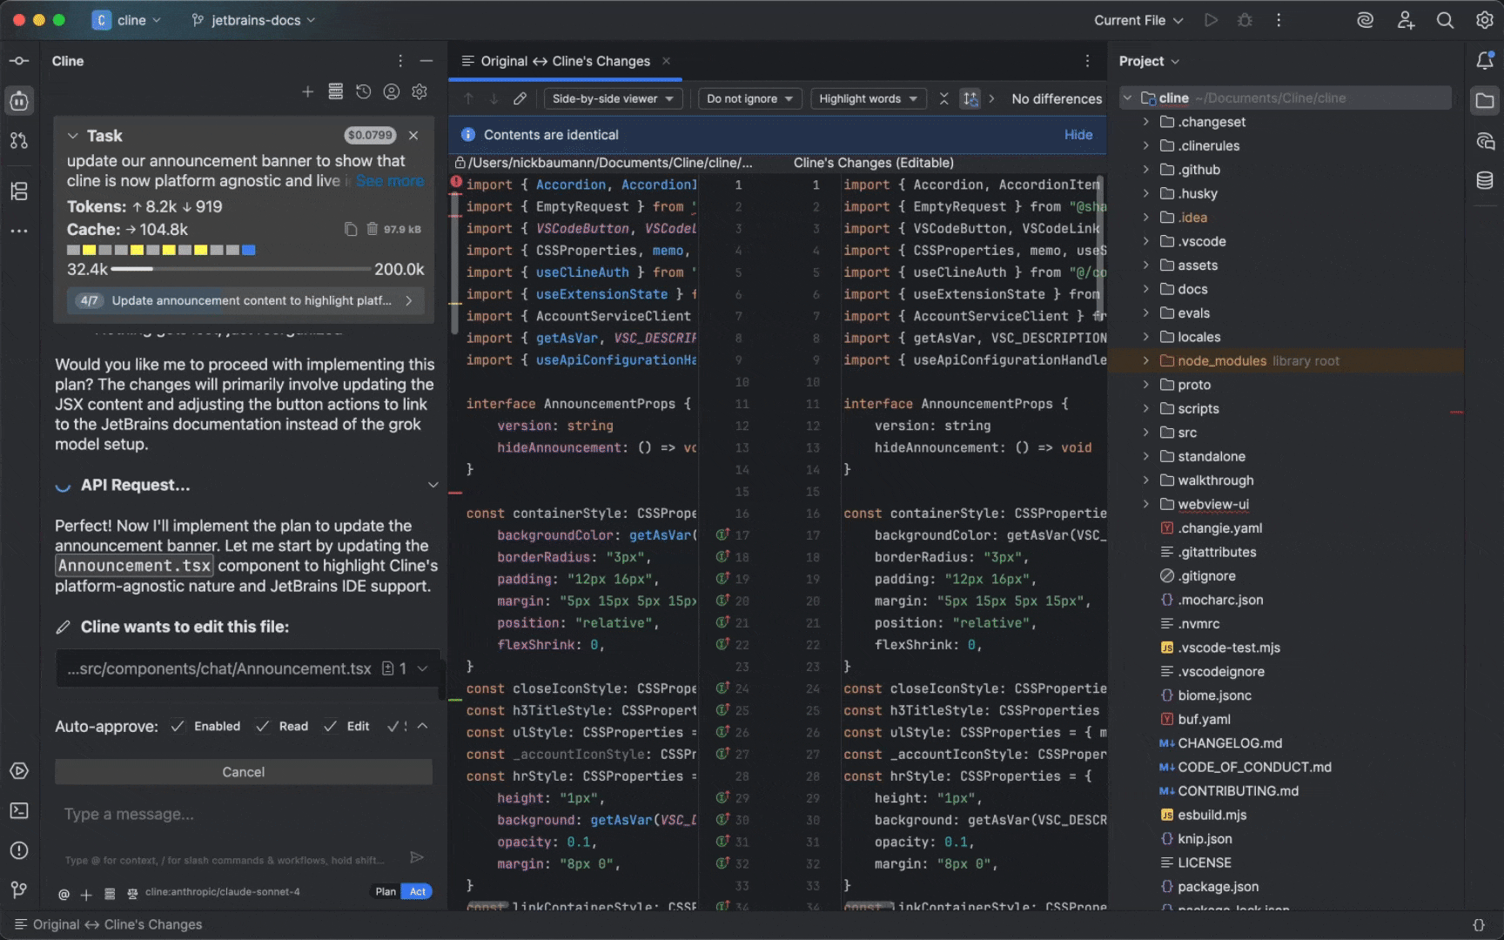Go to next difference arrow
Screen dimensions: 1504x940
coord(493,98)
